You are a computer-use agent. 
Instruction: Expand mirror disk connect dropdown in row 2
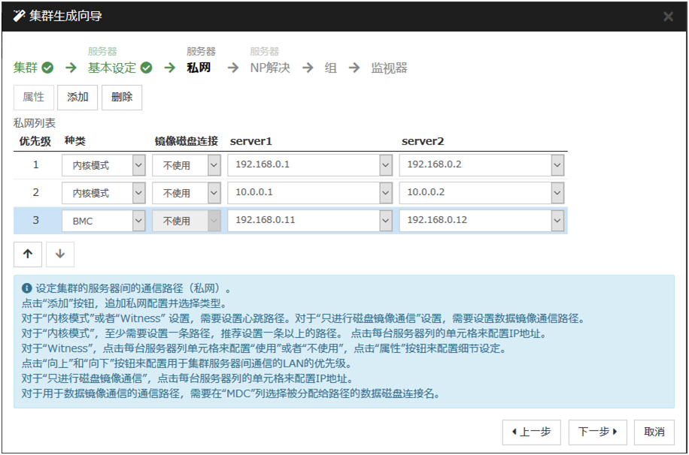click(x=214, y=193)
